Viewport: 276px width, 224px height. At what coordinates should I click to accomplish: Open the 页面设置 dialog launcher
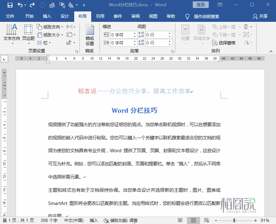(x=77, y=51)
